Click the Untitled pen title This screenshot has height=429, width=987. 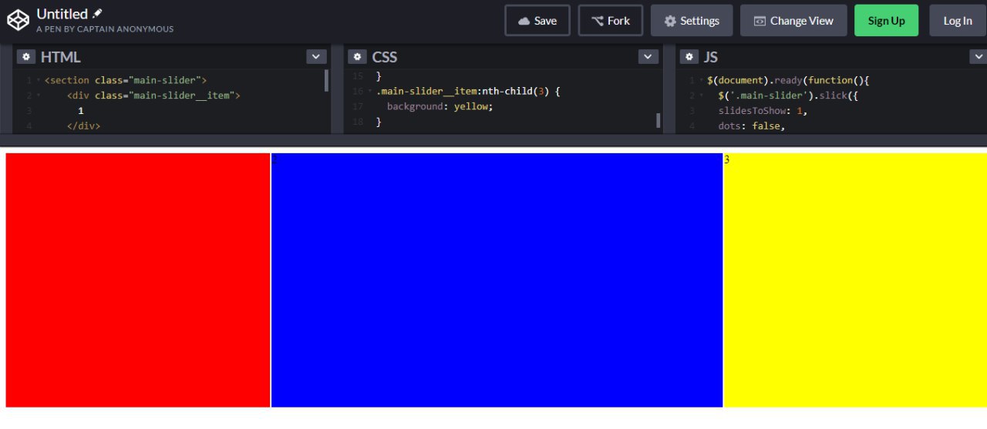[x=62, y=14]
